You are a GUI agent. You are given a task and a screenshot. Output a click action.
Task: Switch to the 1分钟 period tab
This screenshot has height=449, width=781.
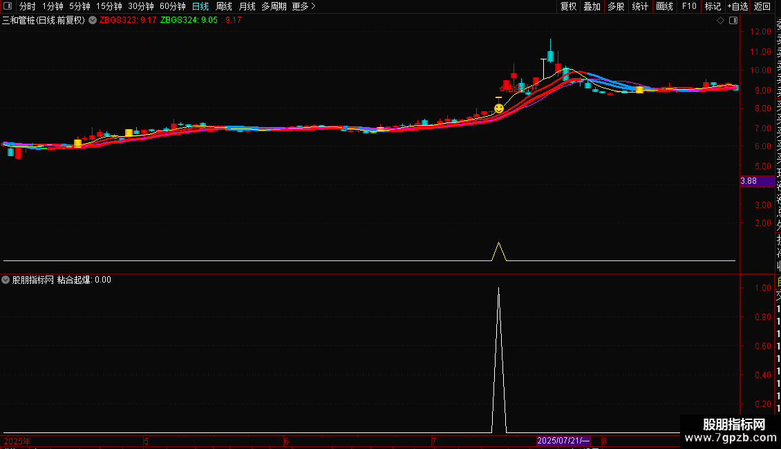click(x=53, y=6)
